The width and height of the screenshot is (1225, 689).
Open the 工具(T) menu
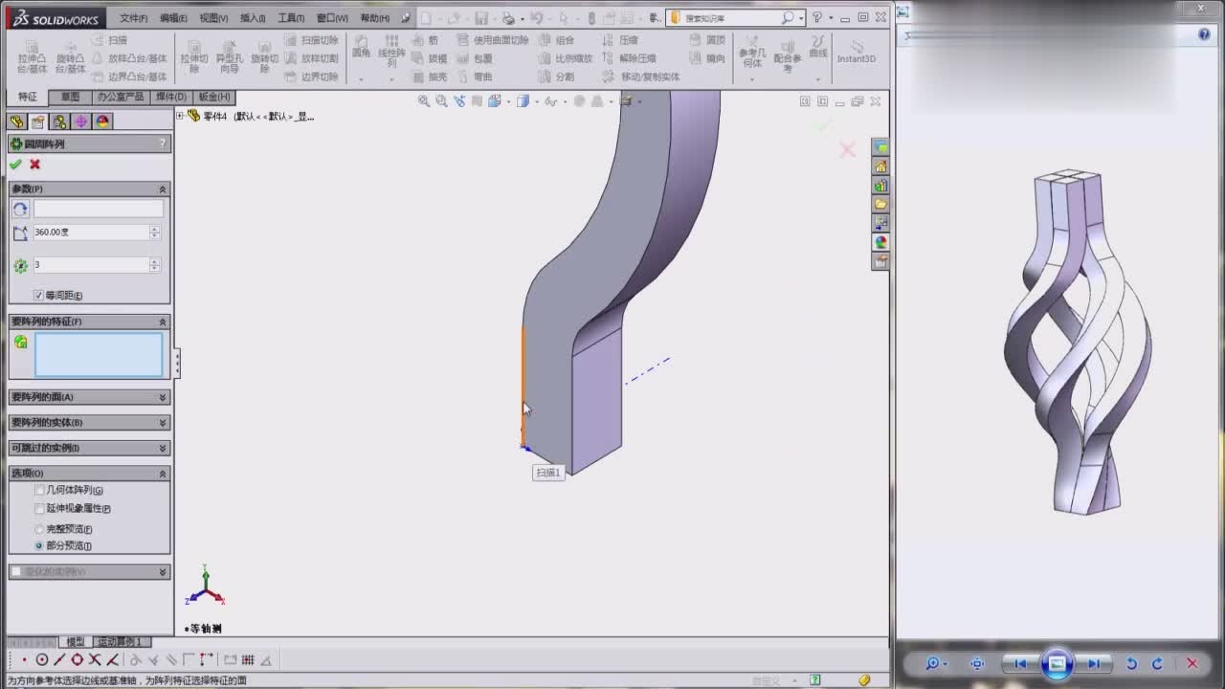(291, 18)
